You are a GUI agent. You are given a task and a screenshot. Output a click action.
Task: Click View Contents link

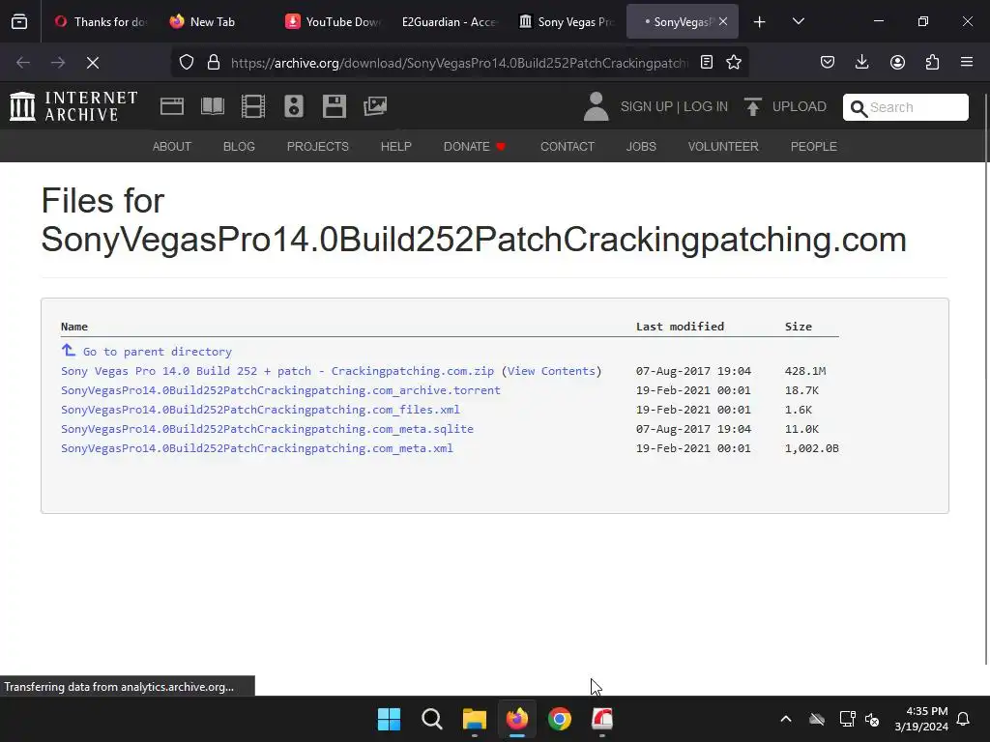point(551,371)
